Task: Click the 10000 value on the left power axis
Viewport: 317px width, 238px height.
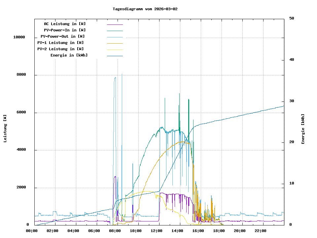Action: point(19,37)
